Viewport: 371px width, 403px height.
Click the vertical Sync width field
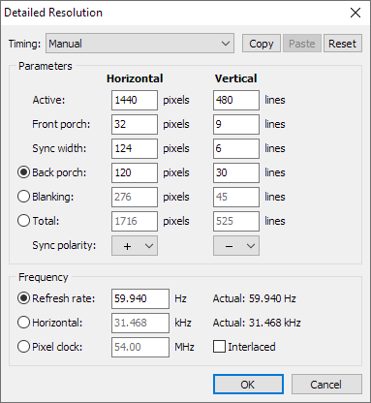click(x=236, y=148)
